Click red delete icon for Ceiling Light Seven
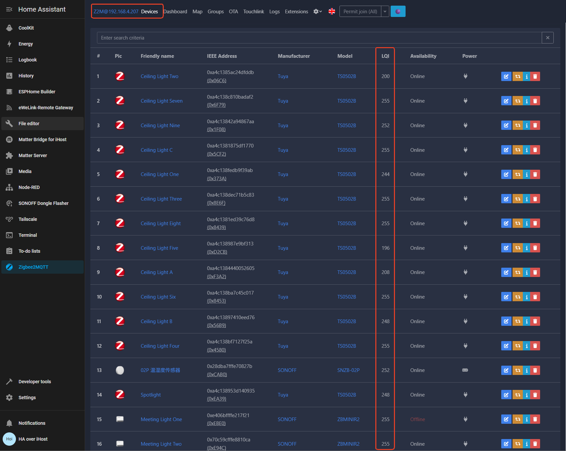The image size is (566, 451). pyautogui.click(x=535, y=101)
